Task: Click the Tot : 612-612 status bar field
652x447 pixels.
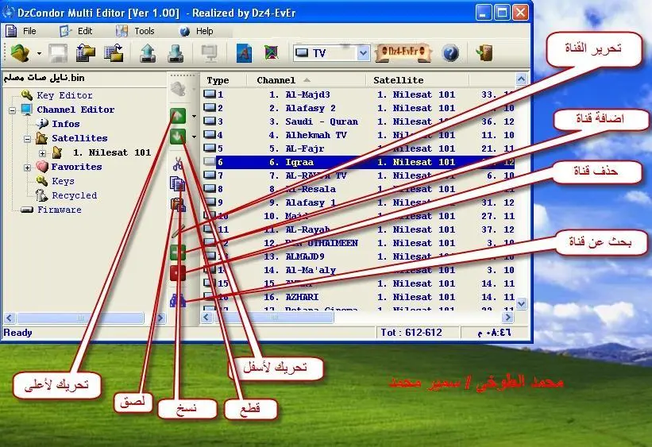Action: [418, 333]
